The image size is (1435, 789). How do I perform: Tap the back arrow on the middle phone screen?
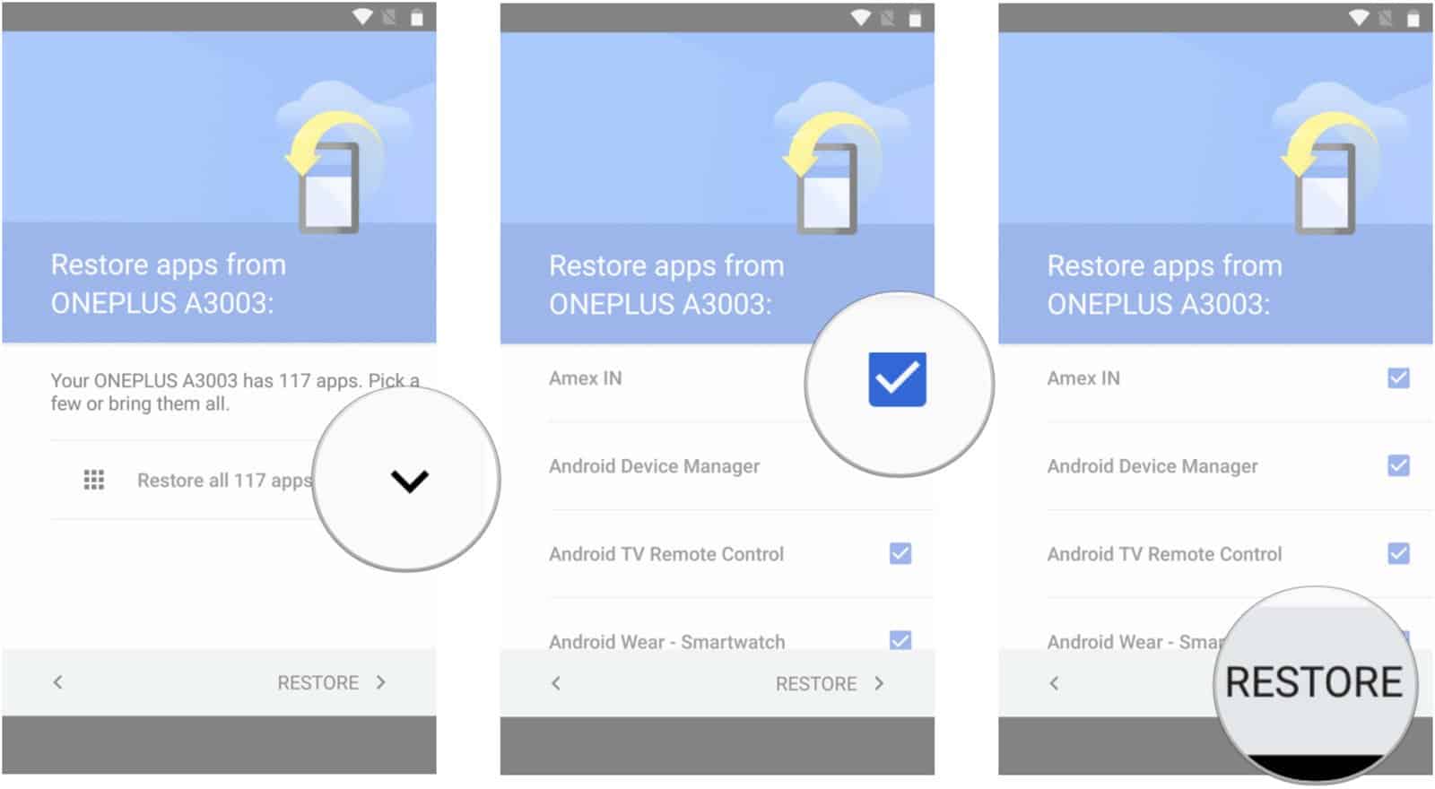(x=556, y=683)
